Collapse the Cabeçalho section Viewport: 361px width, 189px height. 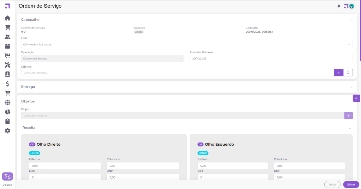tap(351, 20)
